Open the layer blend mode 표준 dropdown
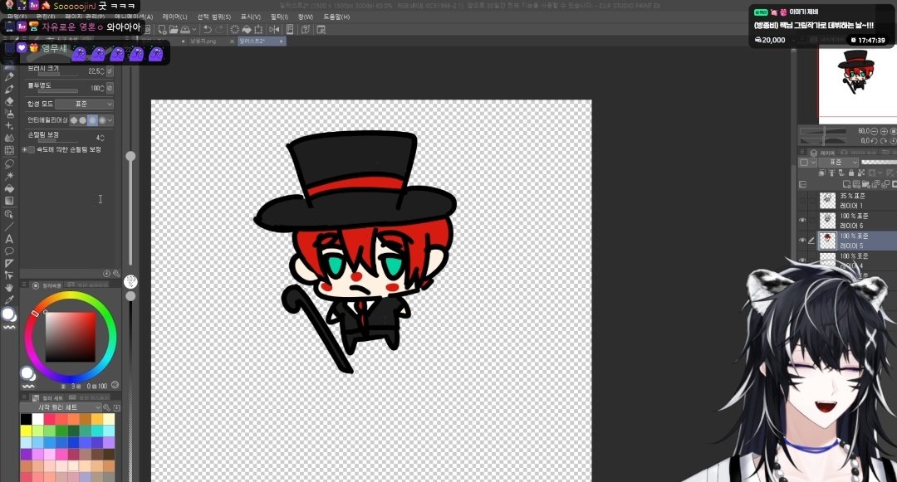The width and height of the screenshot is (897, 482). pyautogui.click(x=839, y=163)
